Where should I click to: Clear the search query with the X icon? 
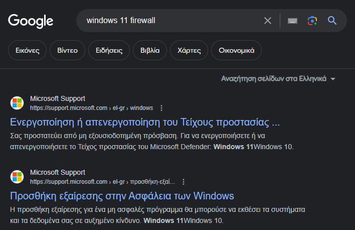point(268,21)
